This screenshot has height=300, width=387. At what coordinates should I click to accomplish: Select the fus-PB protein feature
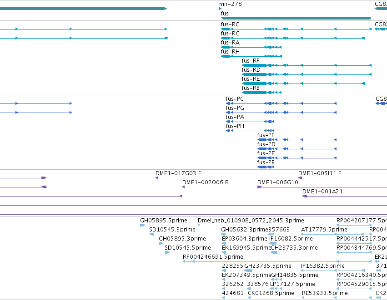coord(266,167)
